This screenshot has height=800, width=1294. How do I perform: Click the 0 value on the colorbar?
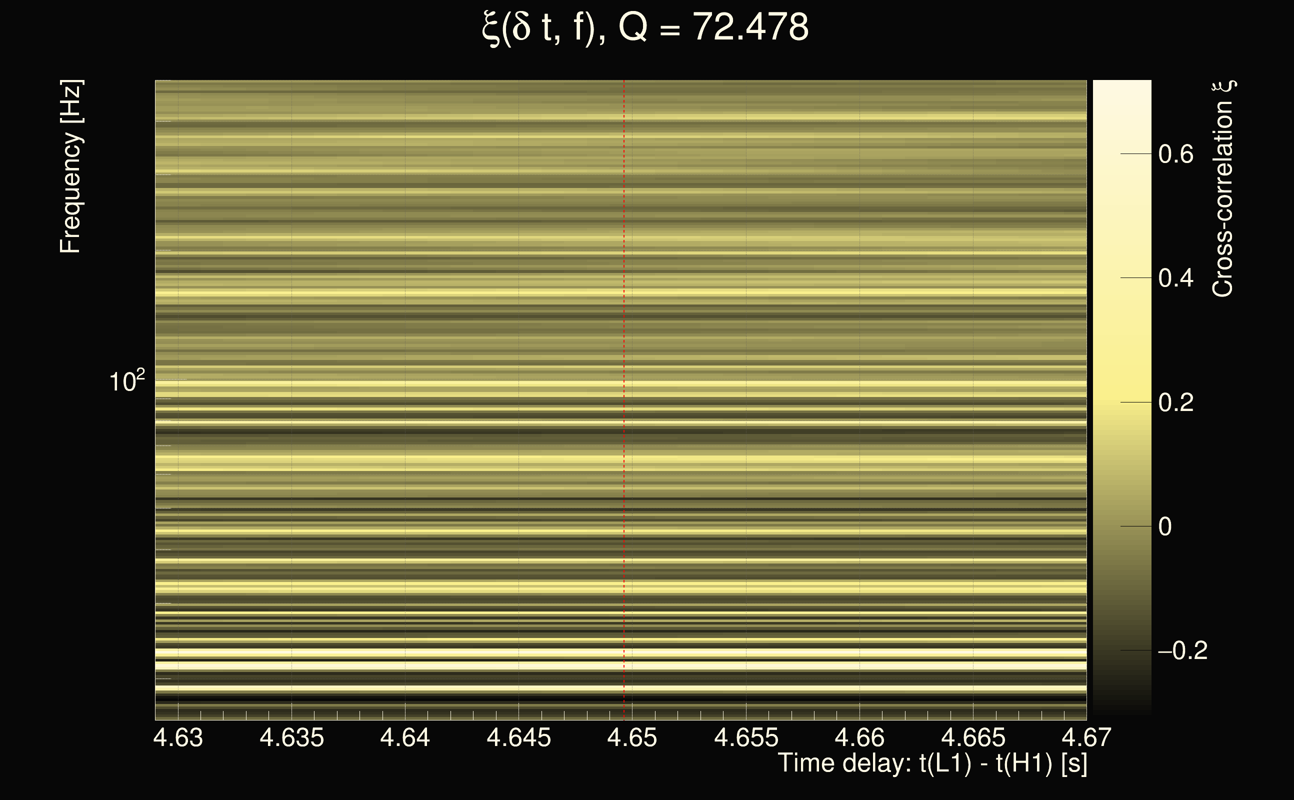point(1165,526)
